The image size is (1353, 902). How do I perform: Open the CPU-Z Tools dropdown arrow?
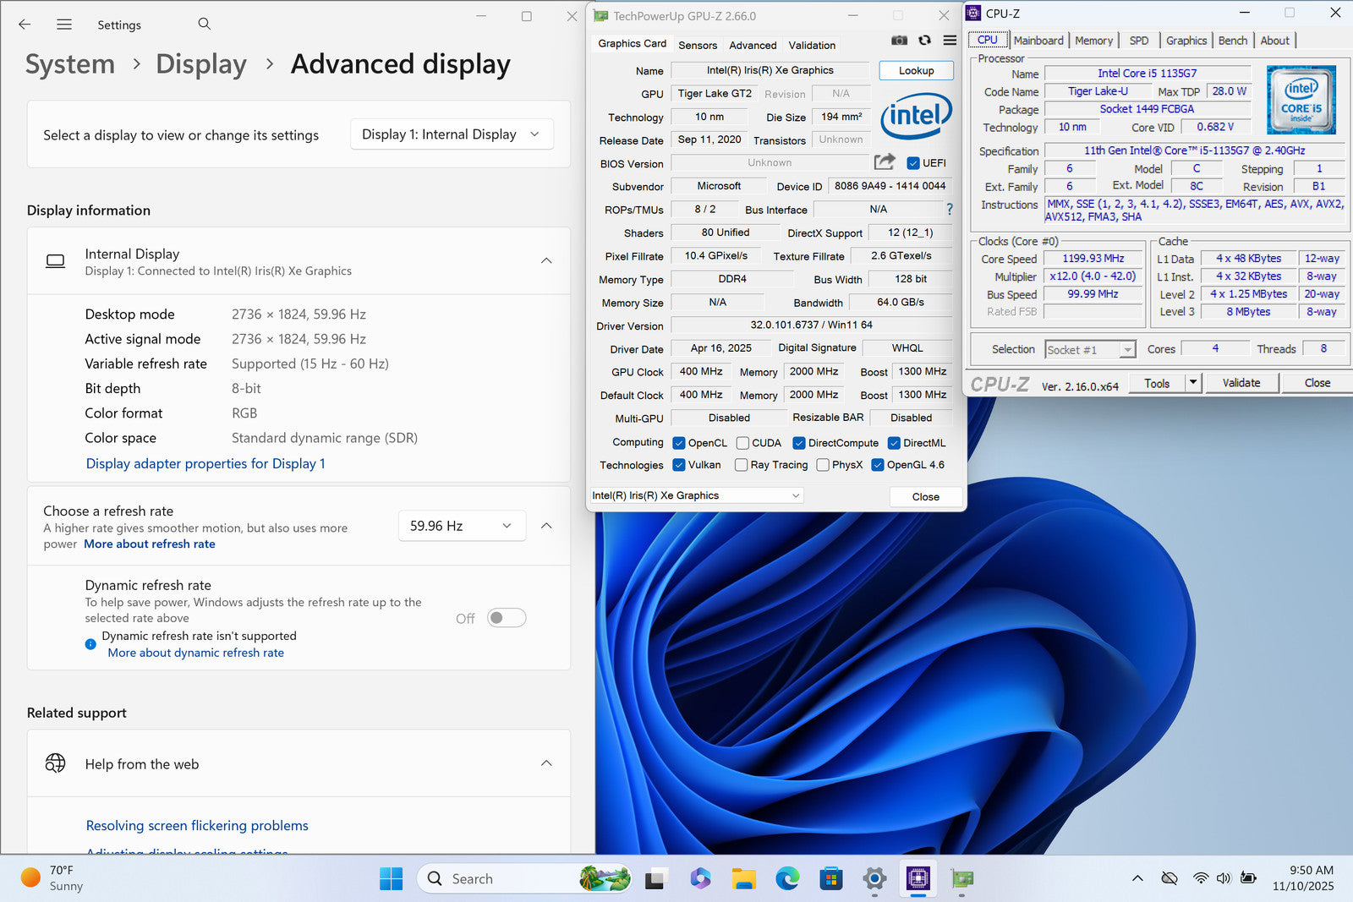[x=1192, y=383]
